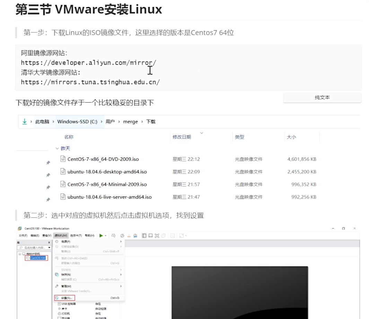Click the stretch guest display icon

tap(181, 236)
